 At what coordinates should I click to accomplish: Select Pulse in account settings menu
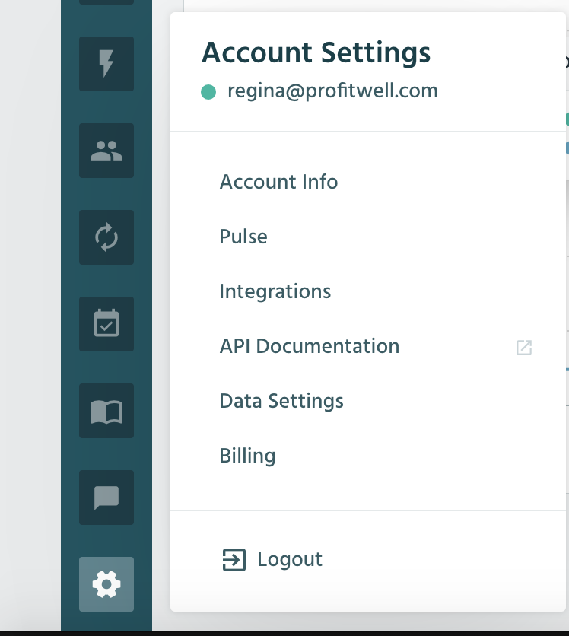(x=243, y=237)
